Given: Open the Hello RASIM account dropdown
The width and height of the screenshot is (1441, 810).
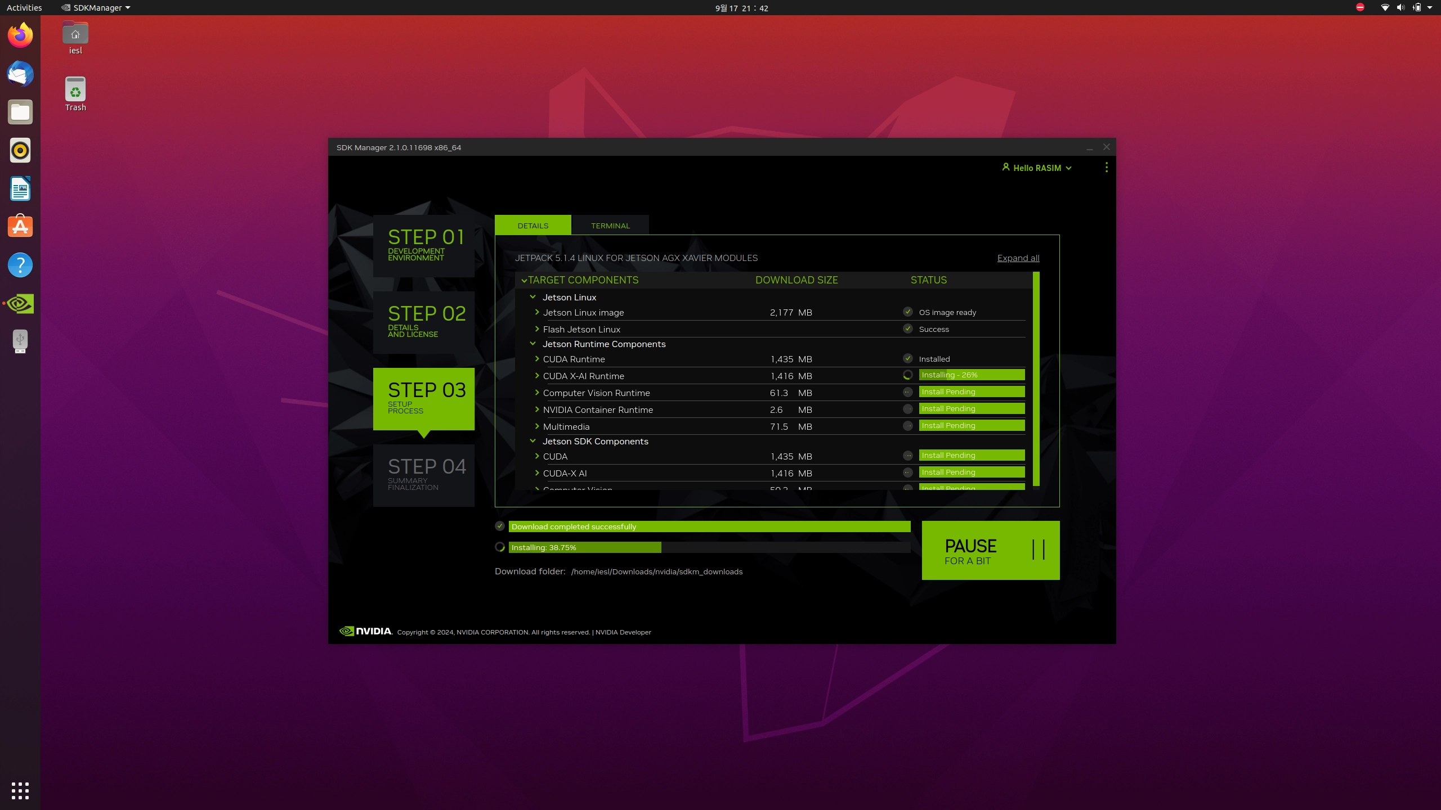Looking at the screenshot, I should click(1037, 168).
